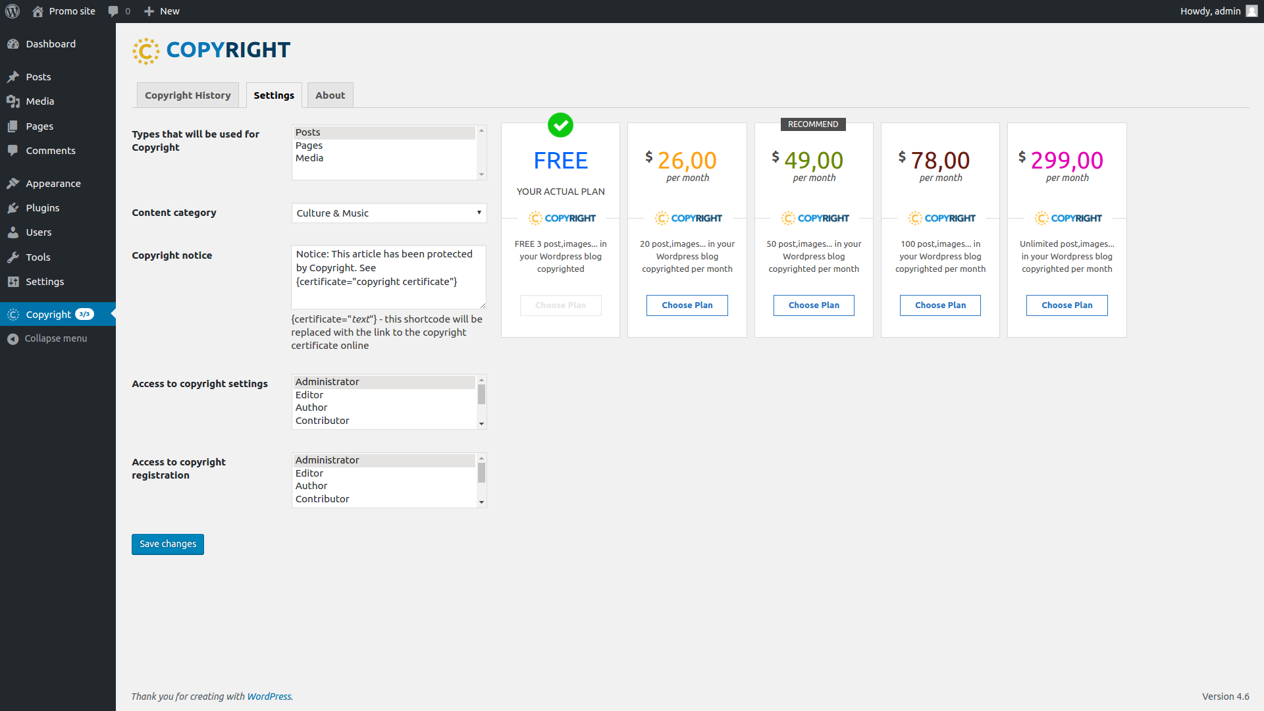
Task: Select the Settings tab
Action: (x=274, y=95)
